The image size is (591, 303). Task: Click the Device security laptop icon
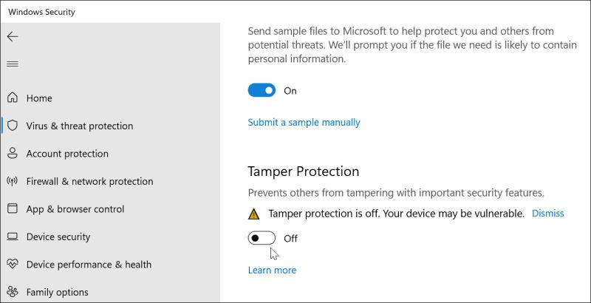tap(13, 236)
